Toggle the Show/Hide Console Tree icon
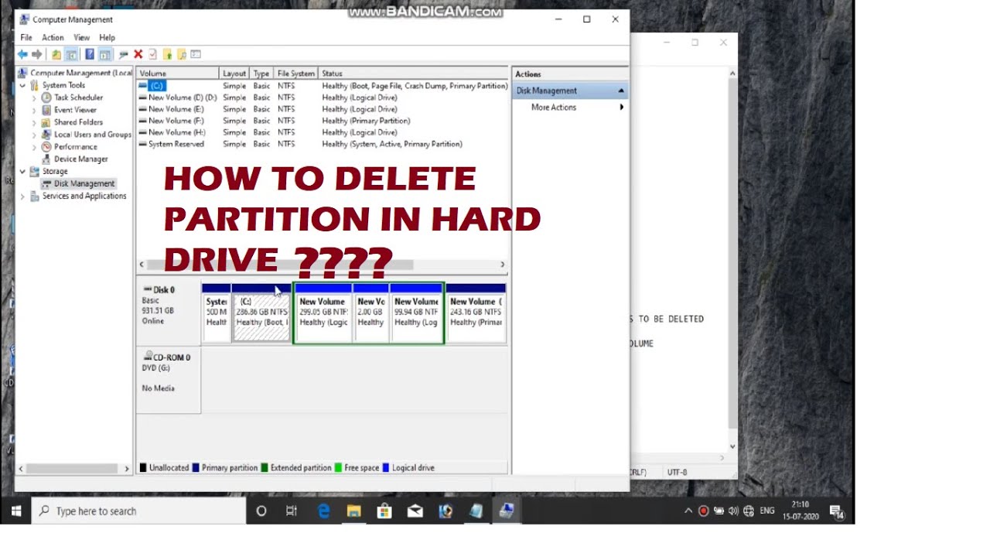The width and height of the screenshot is (990, 557). point(71,54)
